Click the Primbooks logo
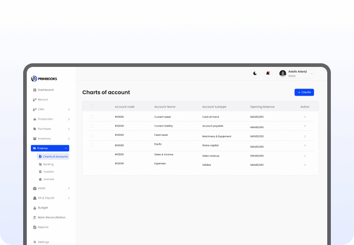Viewport: 354px width, 245px height. [x=44, y=79]
